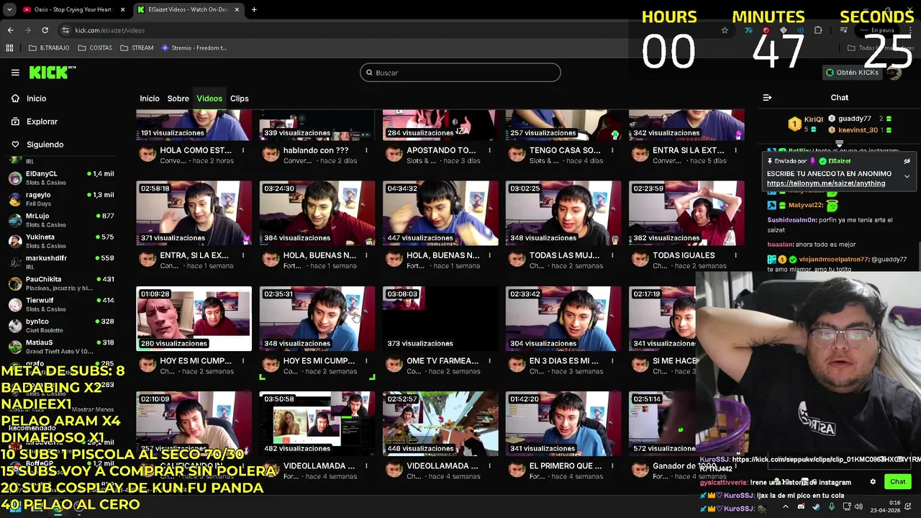
Task: Play the 01:09:28 HOY ES MI CUMP thumbnail
Action: click(x=194, y=319)
